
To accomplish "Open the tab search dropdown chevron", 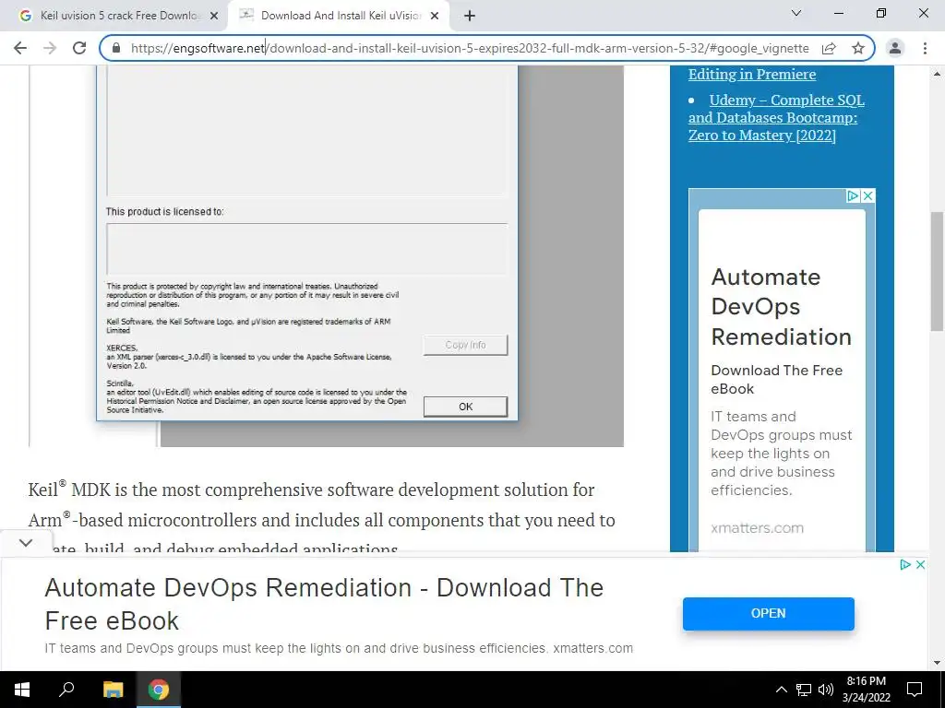I will click(x=796, y=13).
